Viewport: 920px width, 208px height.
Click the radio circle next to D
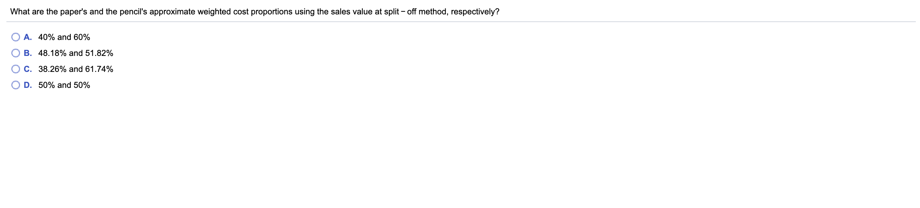coord(15,84)
